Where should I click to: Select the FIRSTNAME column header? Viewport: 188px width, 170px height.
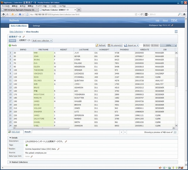pos(43,49)
